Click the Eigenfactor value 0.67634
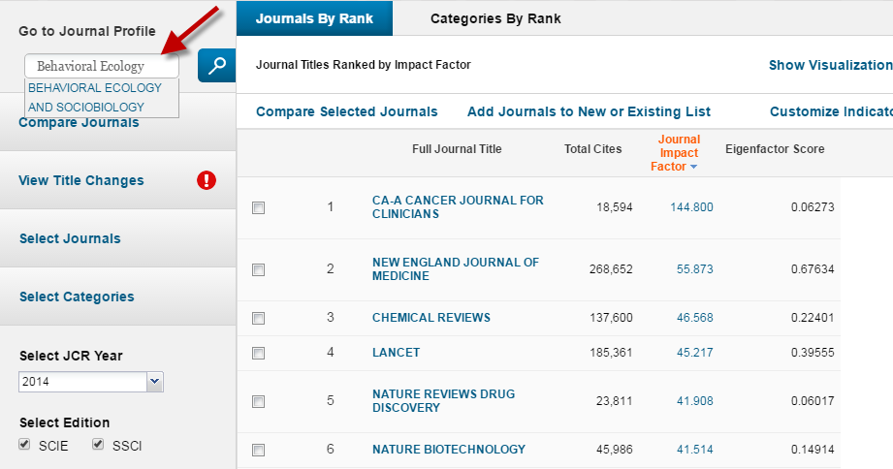 coord(813,269)
